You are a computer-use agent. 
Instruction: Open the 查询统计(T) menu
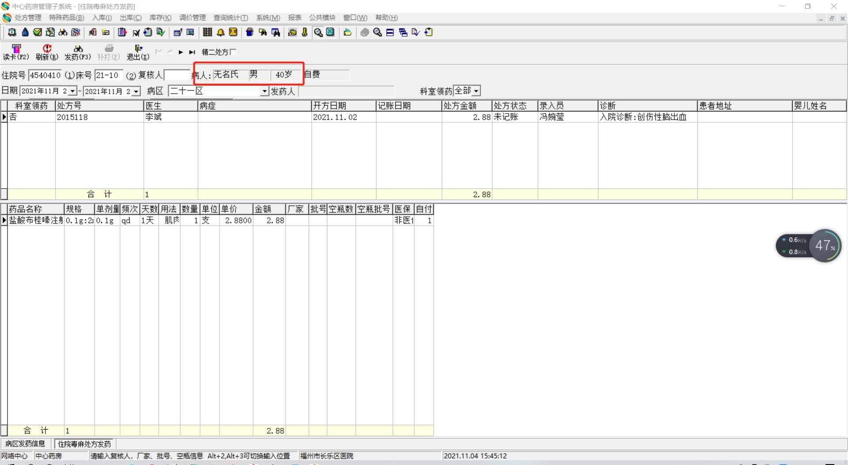click(x=231, y=18)
